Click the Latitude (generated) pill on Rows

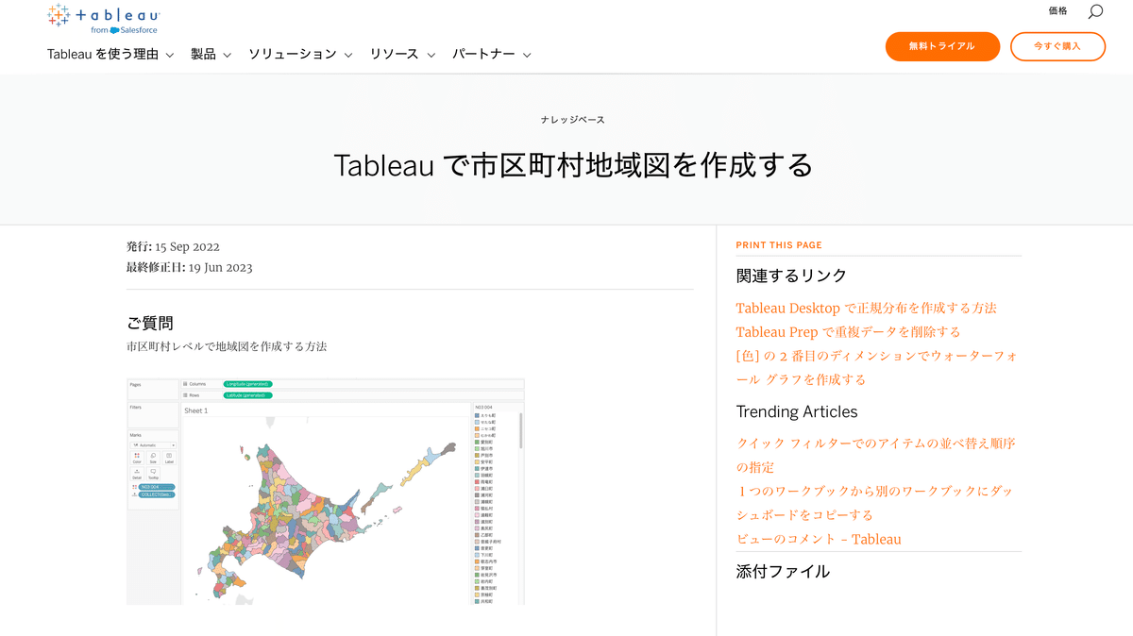pyautogui.click(x=248, y=395)
